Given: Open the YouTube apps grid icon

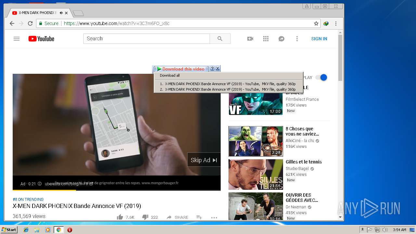Looking at the screenshot, I should (x=266, y=39).
